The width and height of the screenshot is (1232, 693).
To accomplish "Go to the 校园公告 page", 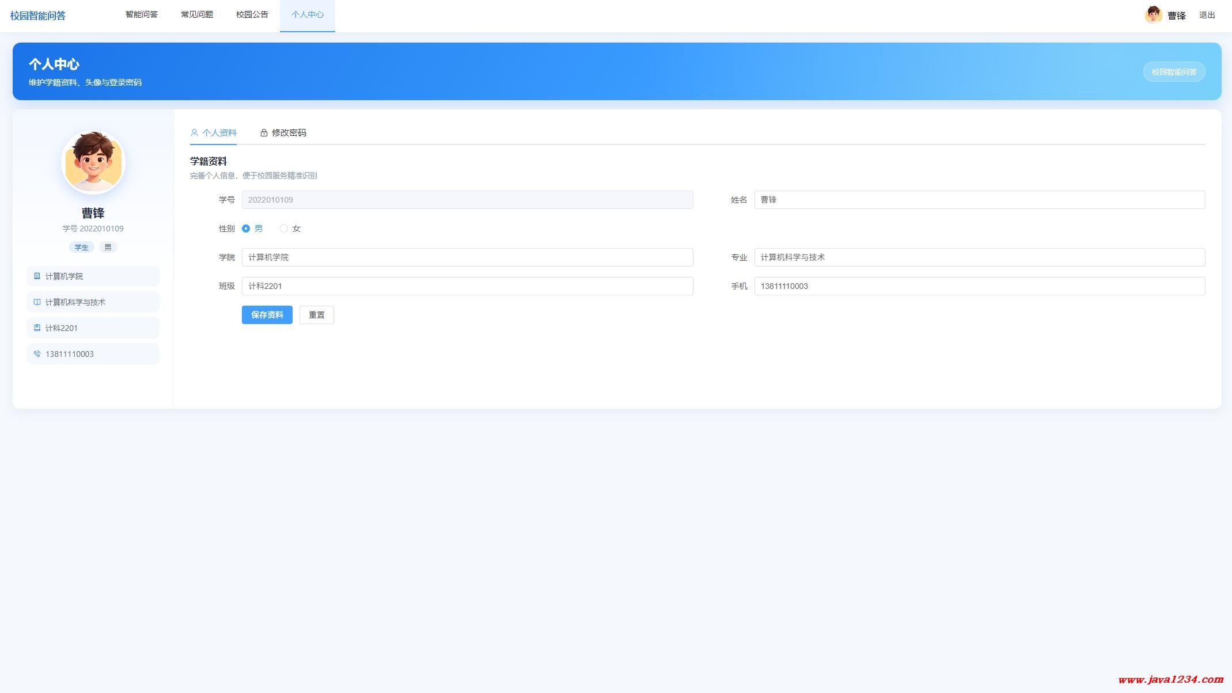I will click(252, 15).
